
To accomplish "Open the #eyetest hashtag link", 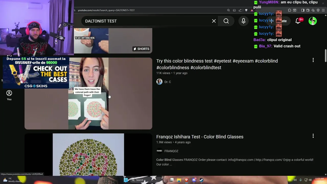I will [x=223, y=61].
